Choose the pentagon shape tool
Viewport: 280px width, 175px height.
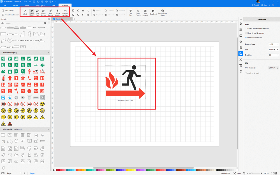click(78, 11)
